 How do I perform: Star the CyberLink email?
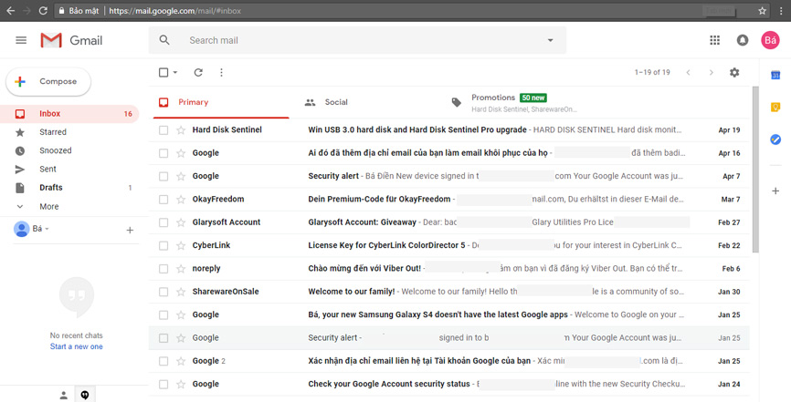click(x=181, y=246)
